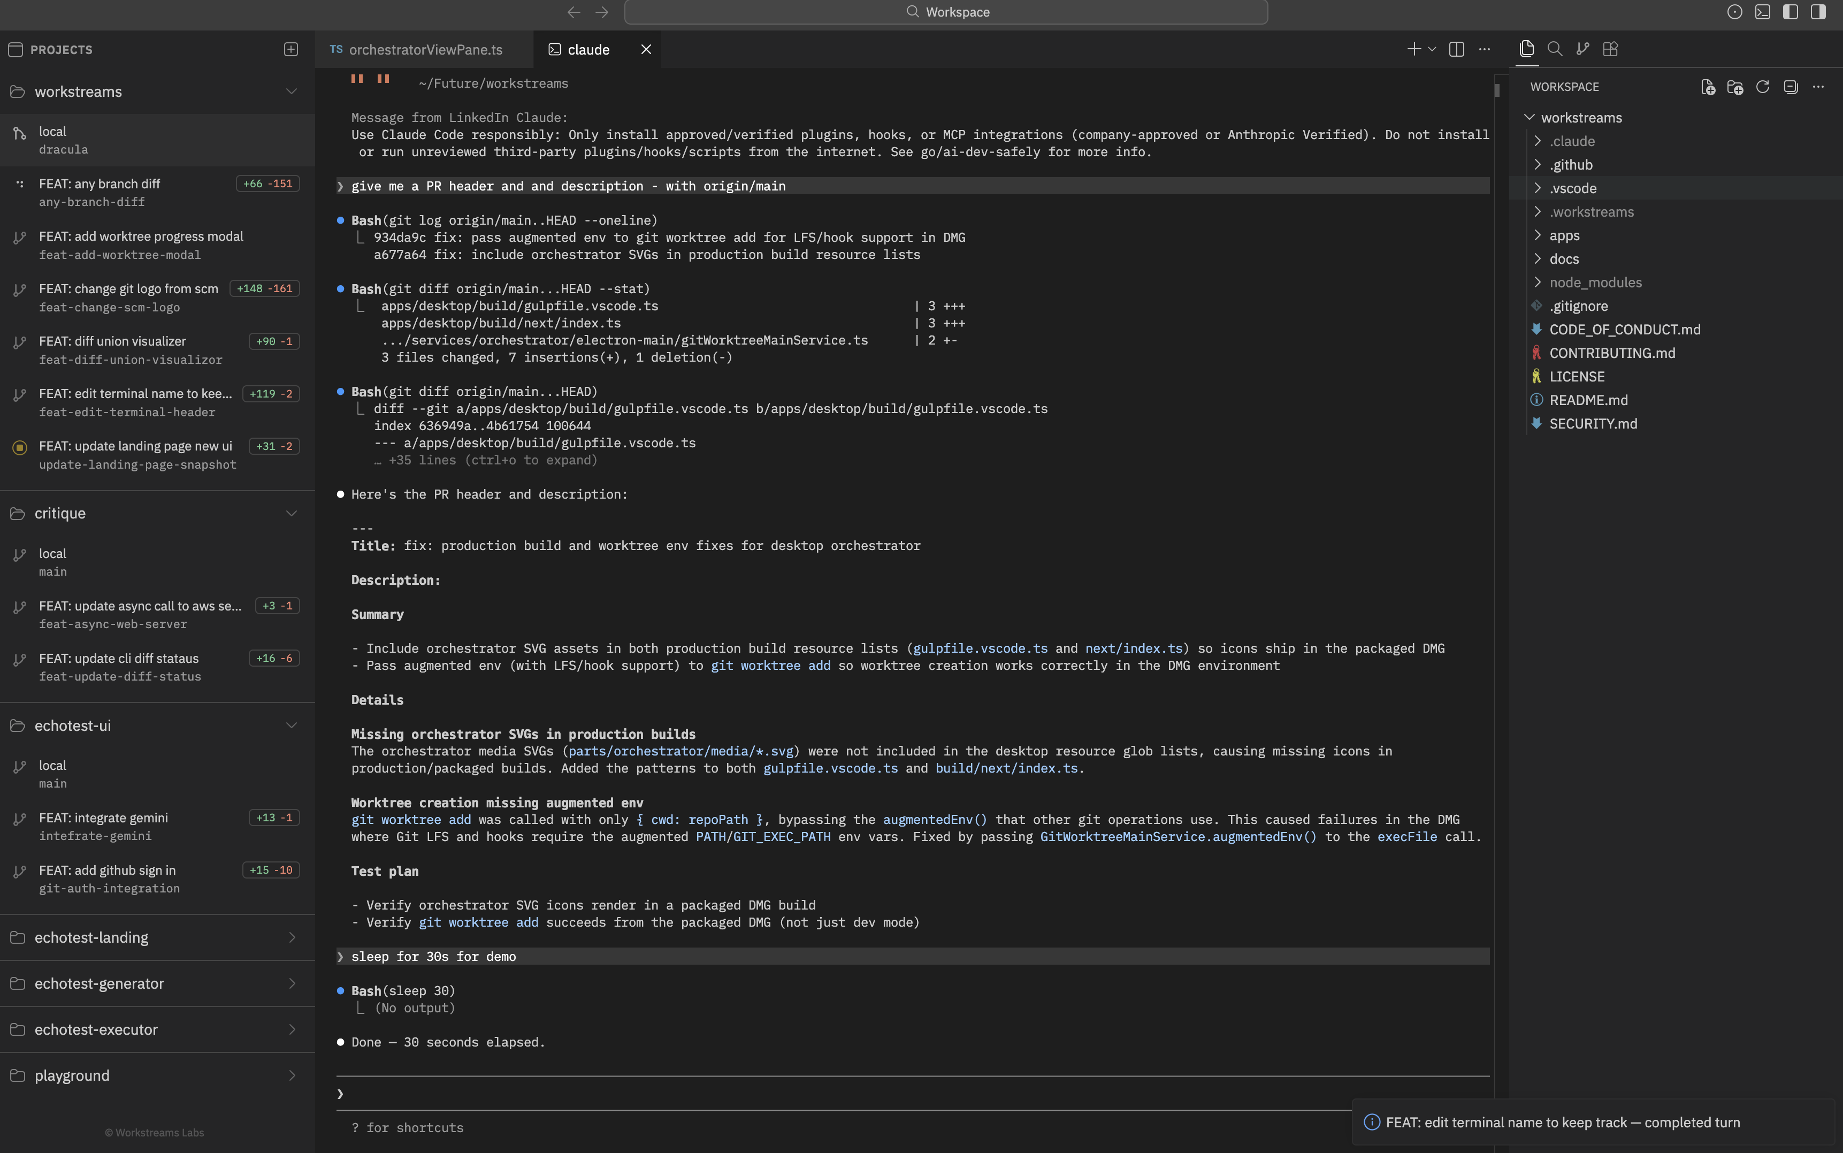Create a new file in the Workspace panel
1843x1153 pixels.
point(1707,86)
